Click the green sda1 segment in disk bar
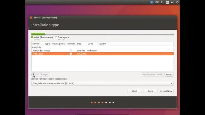Screen dimensions: 205x115 pos(38,34)
